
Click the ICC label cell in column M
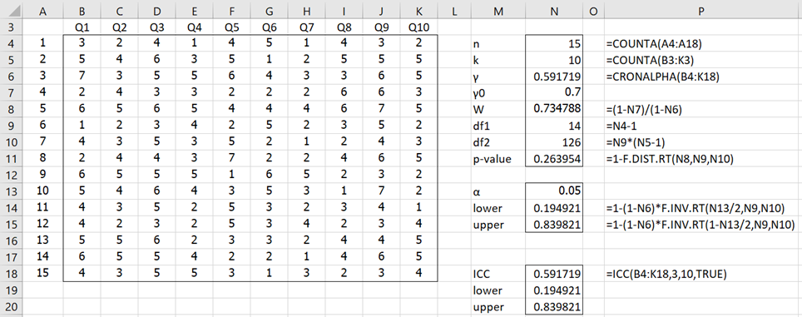(x=496, y=275)
